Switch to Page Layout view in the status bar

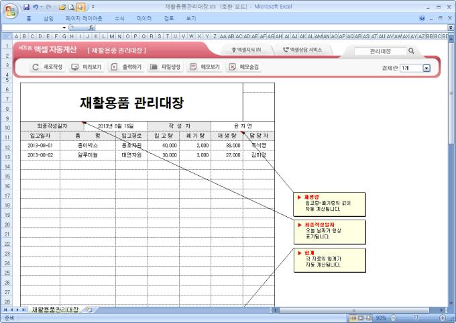(361, 318)
